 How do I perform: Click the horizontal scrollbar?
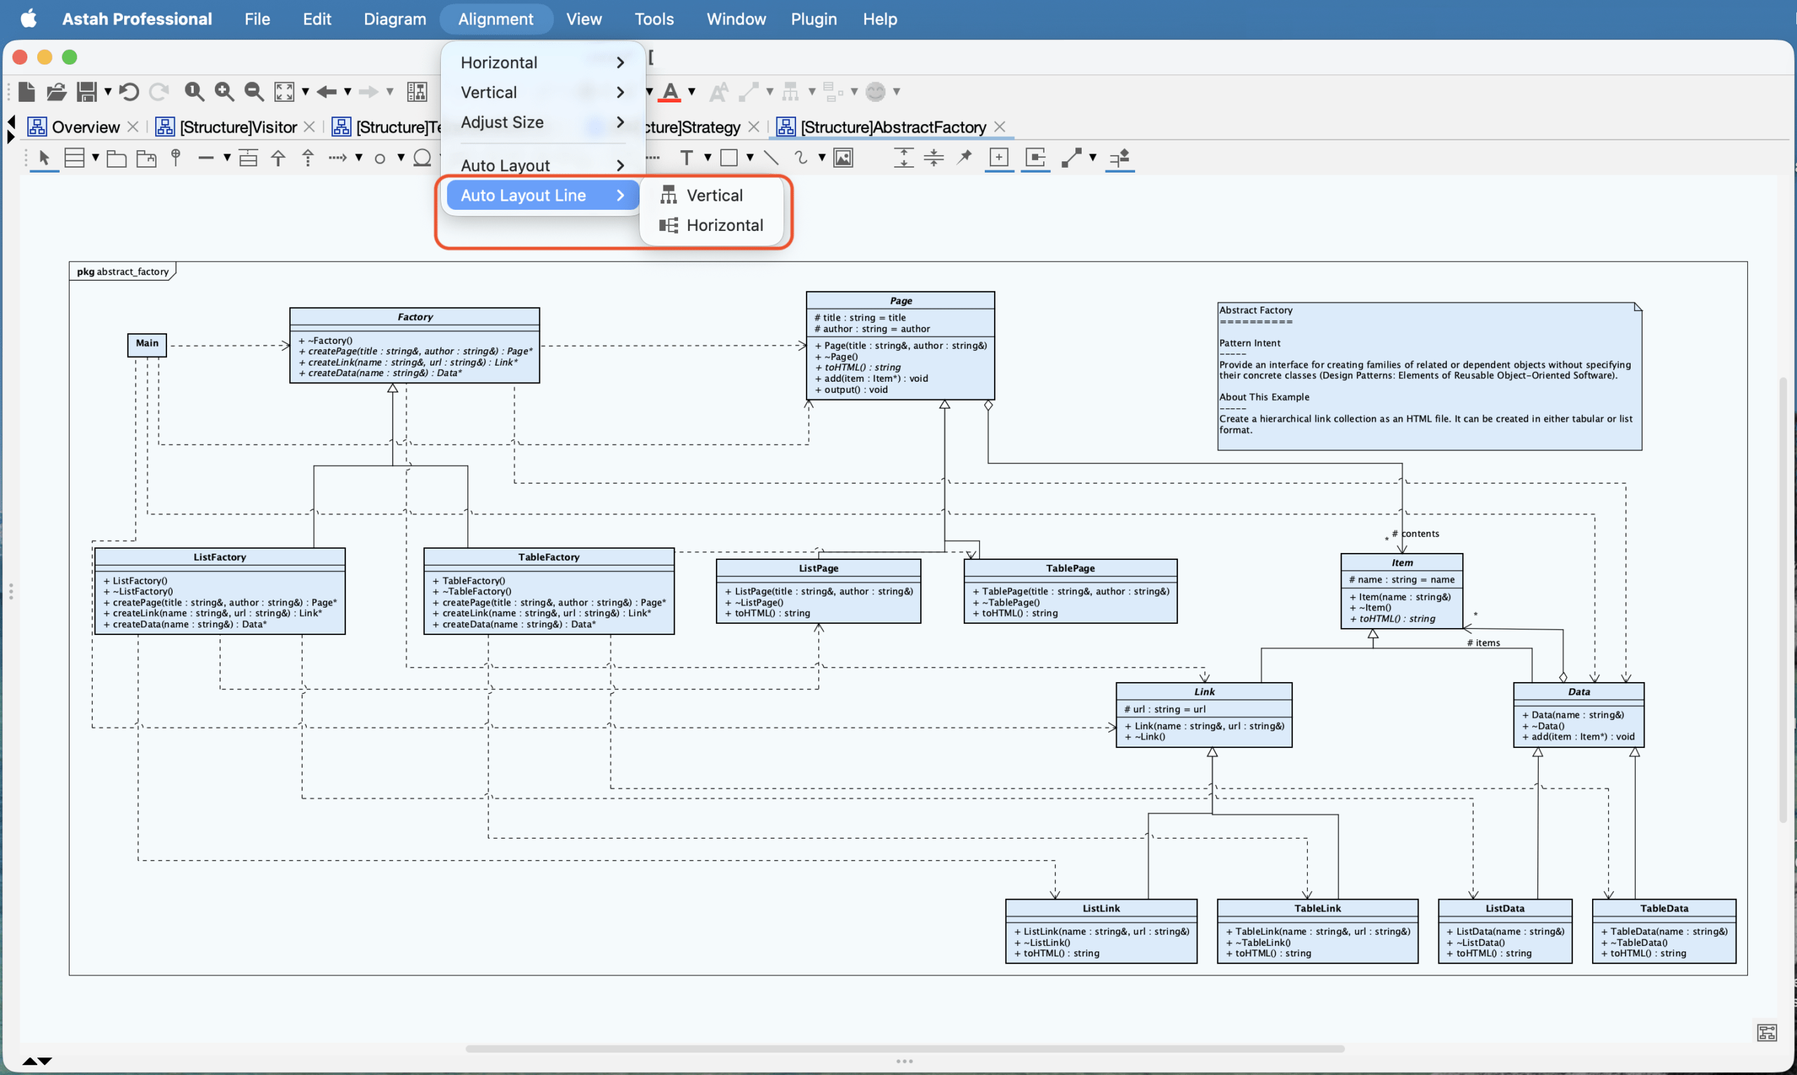904,1048
